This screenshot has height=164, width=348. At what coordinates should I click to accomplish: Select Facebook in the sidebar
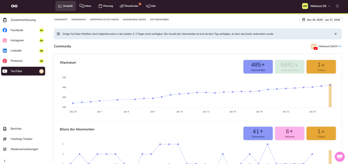(x=17, y=30)
